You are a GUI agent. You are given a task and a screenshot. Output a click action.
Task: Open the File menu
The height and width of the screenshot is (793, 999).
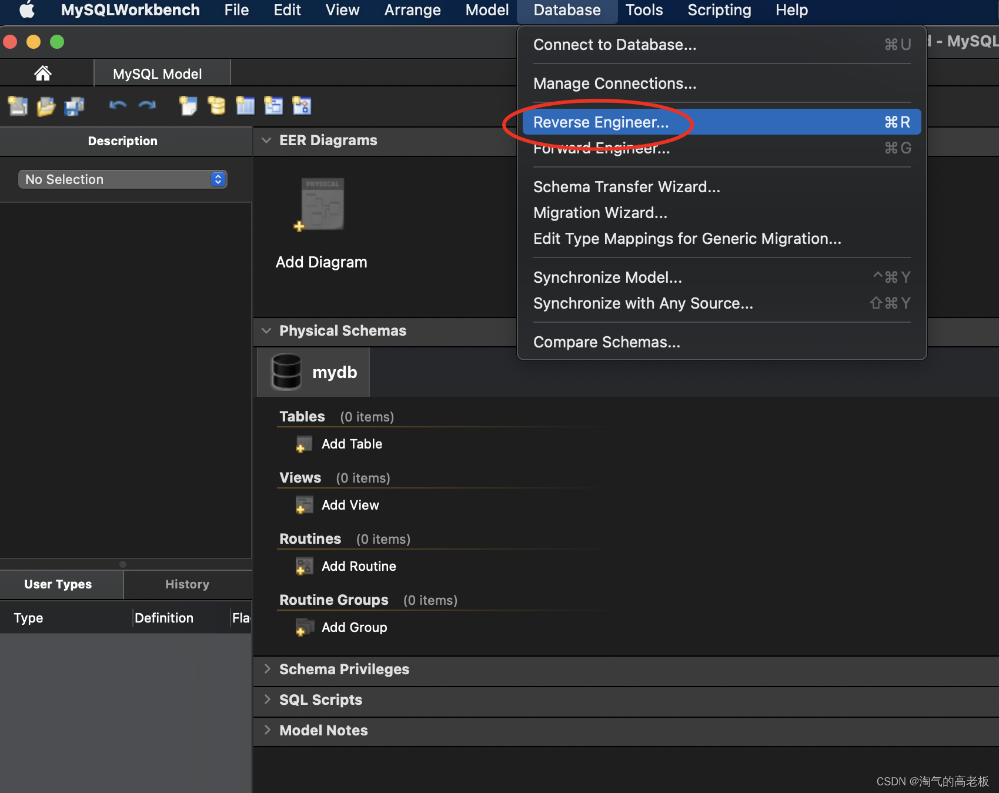tap(236, 10)
